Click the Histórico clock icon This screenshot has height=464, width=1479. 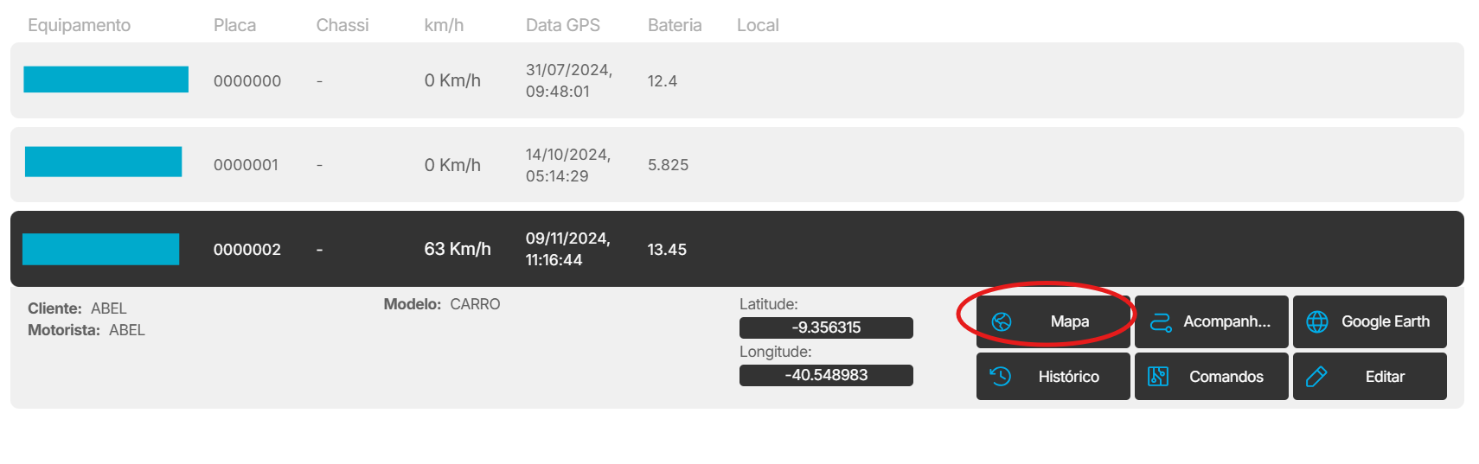[x=1001, y=377]
